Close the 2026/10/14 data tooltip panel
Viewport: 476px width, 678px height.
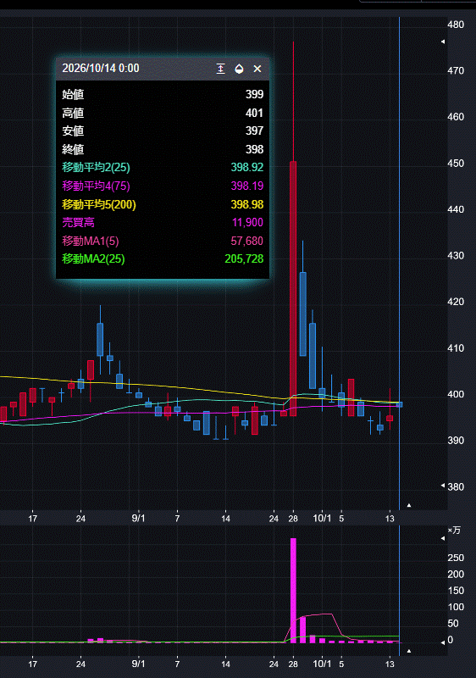coord(257,69)
